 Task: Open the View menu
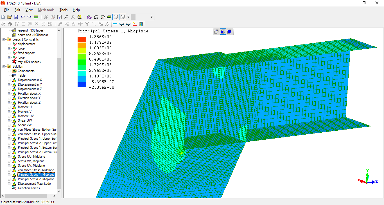click(x=29, y=10)
